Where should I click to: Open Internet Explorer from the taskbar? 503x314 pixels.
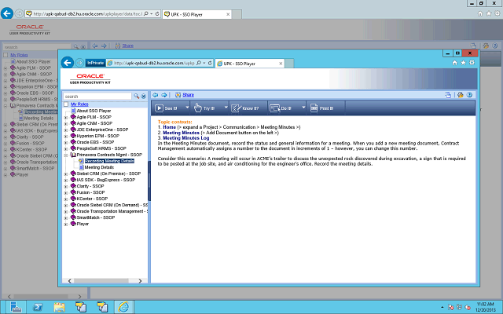click(124, 305)
